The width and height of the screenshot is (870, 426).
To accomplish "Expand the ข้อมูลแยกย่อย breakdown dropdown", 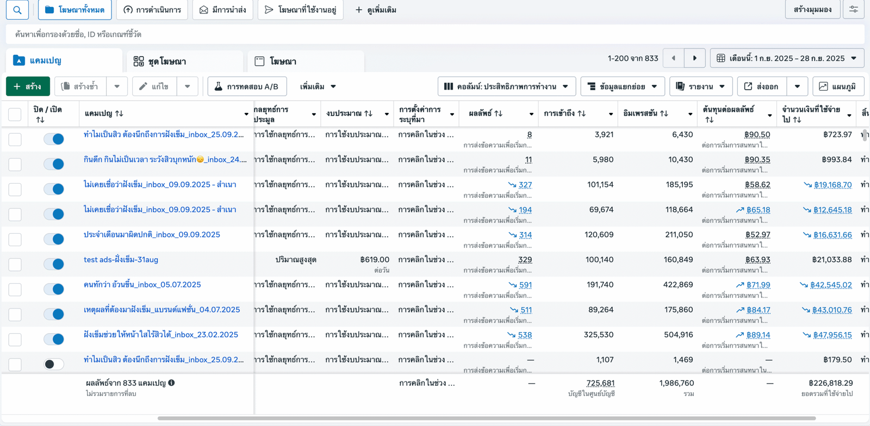I will pyautogui.click(x=622, y=86).
